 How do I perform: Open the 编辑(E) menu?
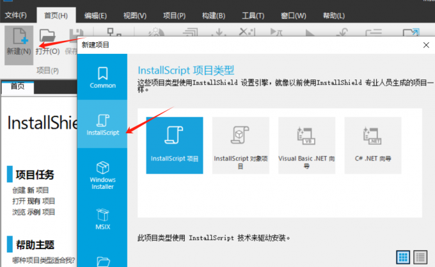point(96,15)
